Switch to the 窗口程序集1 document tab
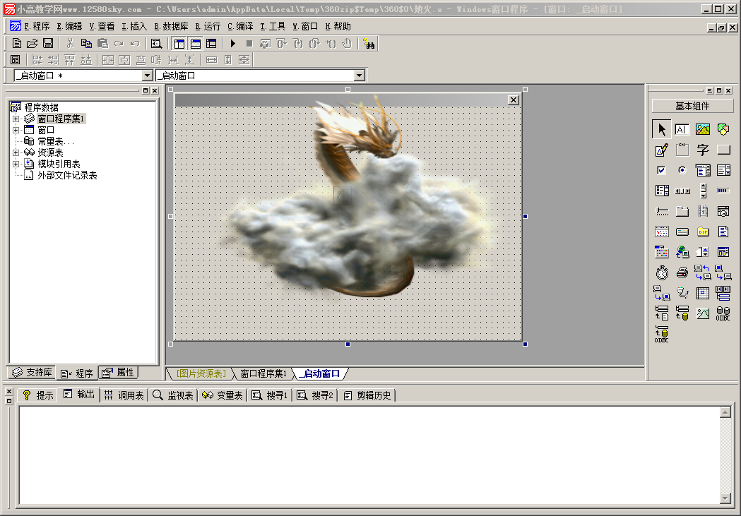Image resolution: width=741 pixels, height=516 pixels. (263, 373)
